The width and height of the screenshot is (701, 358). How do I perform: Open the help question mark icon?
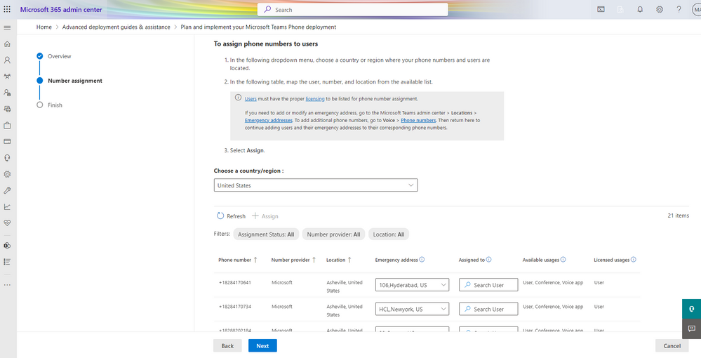tap(679, 9)
